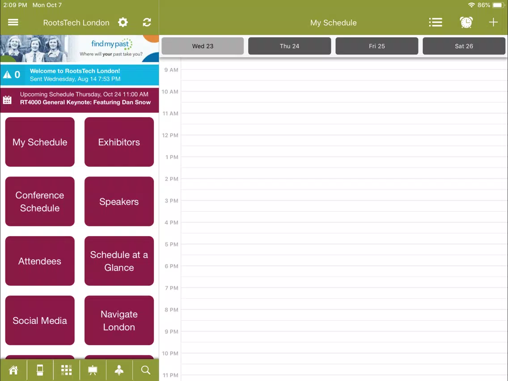508x381 pixels.
Task: Open the grid icon in bottom bar
Action: pyautogui.click(x=67, y=370)
